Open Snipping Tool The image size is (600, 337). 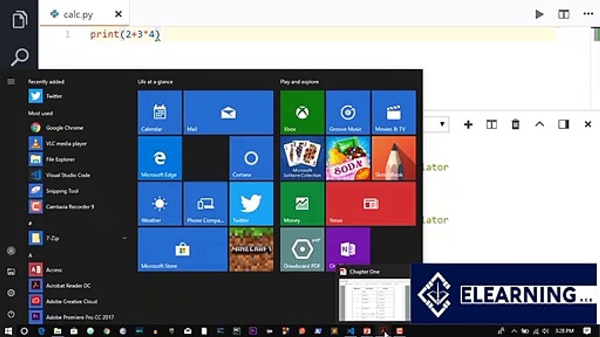(x=75, y=191)
